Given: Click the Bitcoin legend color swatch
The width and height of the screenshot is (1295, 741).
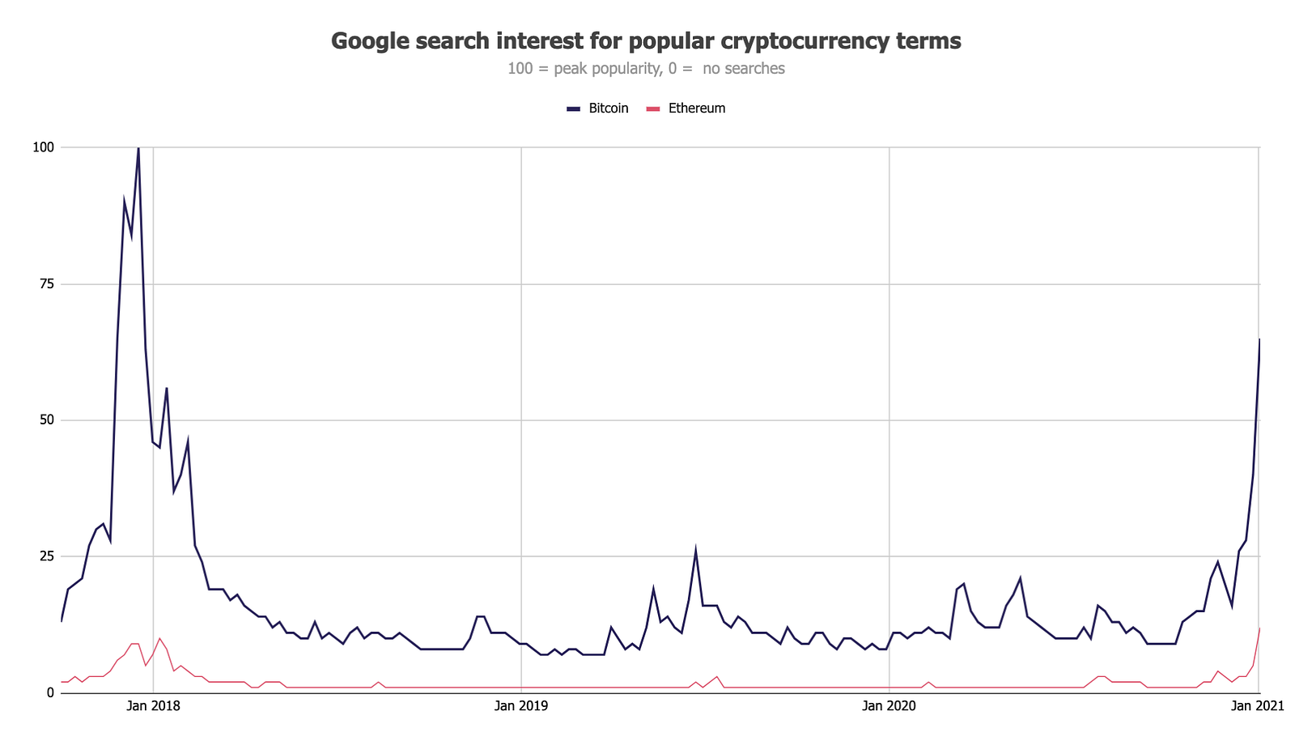Looking at the screenshot, I should coord(574,109).
